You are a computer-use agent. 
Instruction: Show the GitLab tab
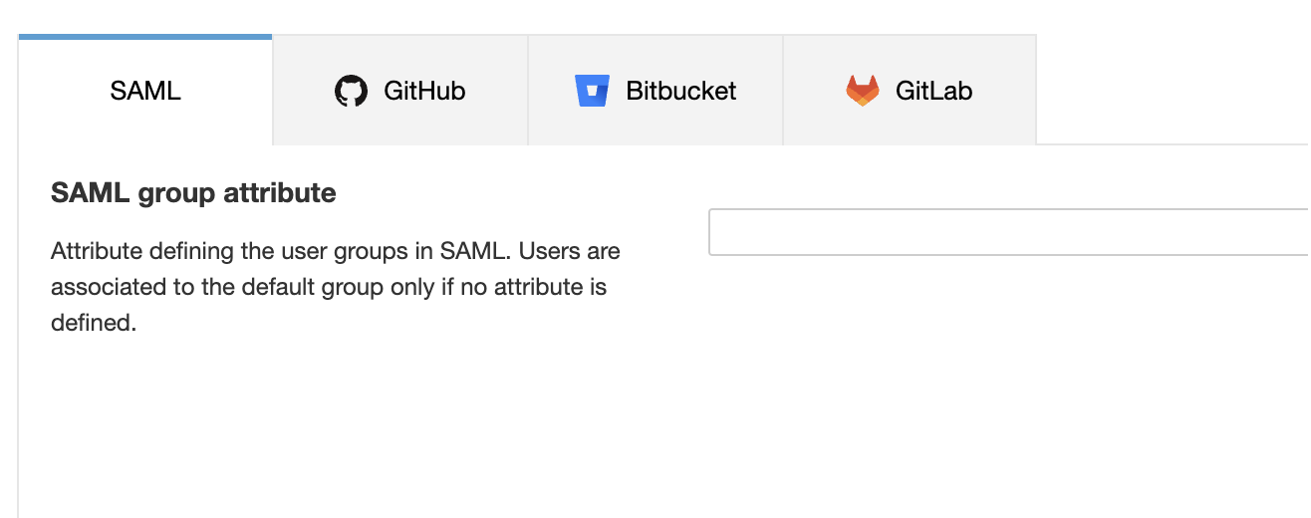pos(910,91)
